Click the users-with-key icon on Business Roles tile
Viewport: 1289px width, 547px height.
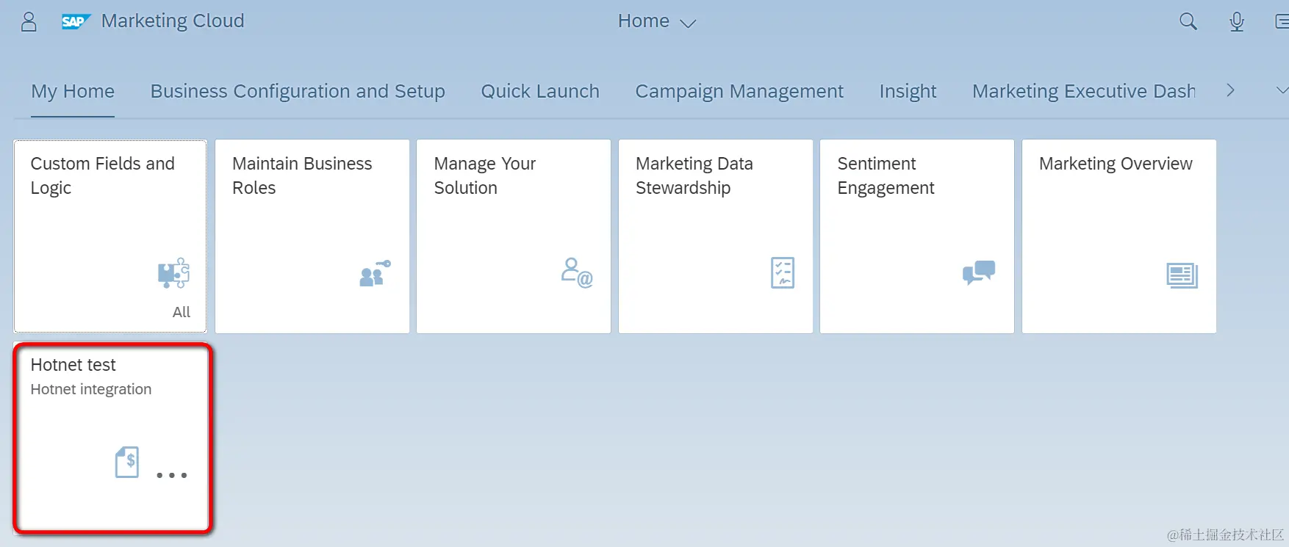coord(375,273)
